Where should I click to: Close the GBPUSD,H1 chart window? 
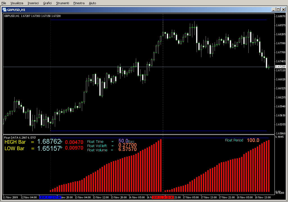[x=283, y=10]
